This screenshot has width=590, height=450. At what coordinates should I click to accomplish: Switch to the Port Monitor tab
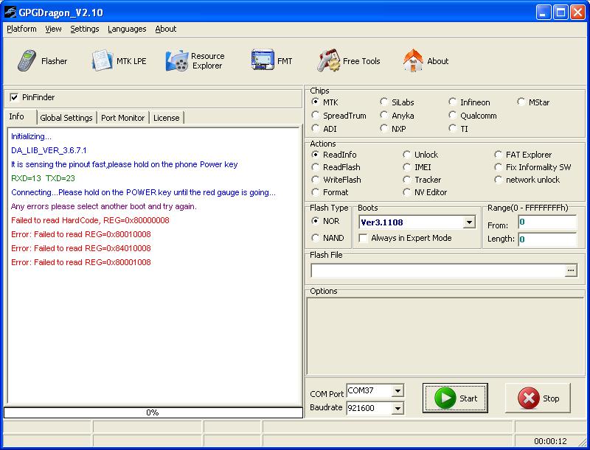122,118
